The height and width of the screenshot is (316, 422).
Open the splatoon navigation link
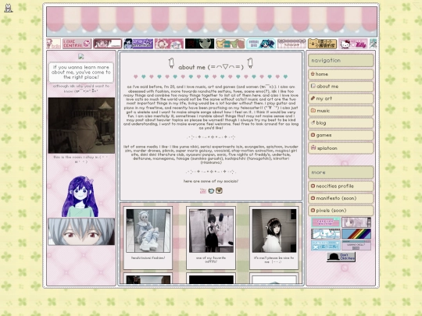(341, 148)
